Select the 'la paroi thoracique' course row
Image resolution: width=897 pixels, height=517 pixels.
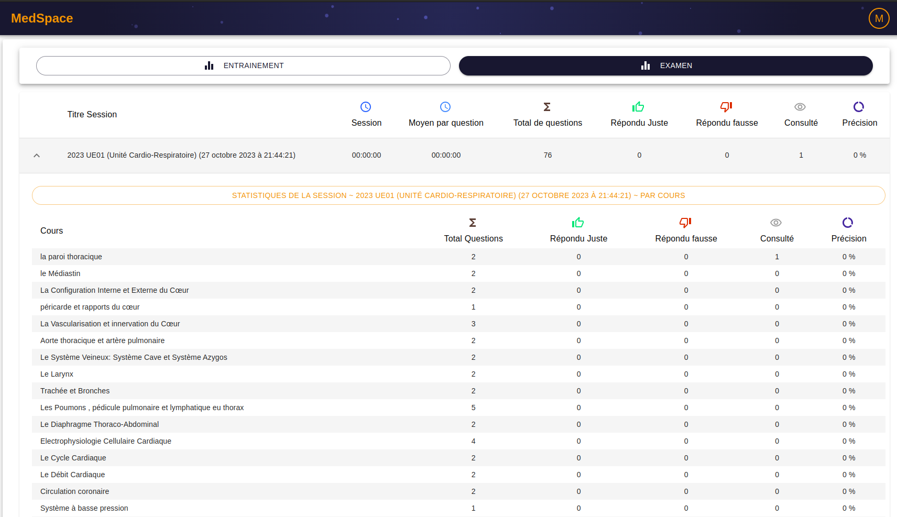(71, 257)
